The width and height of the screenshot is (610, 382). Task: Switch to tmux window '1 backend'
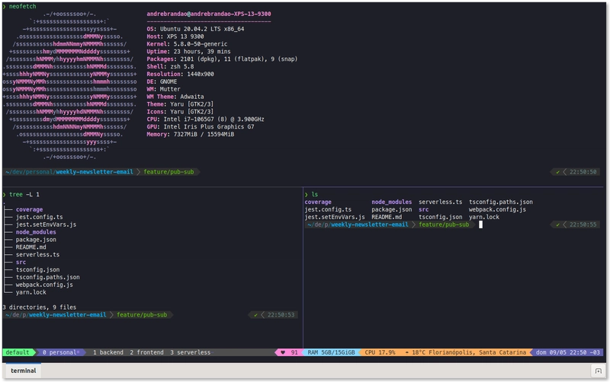click(x=108, y=352)
